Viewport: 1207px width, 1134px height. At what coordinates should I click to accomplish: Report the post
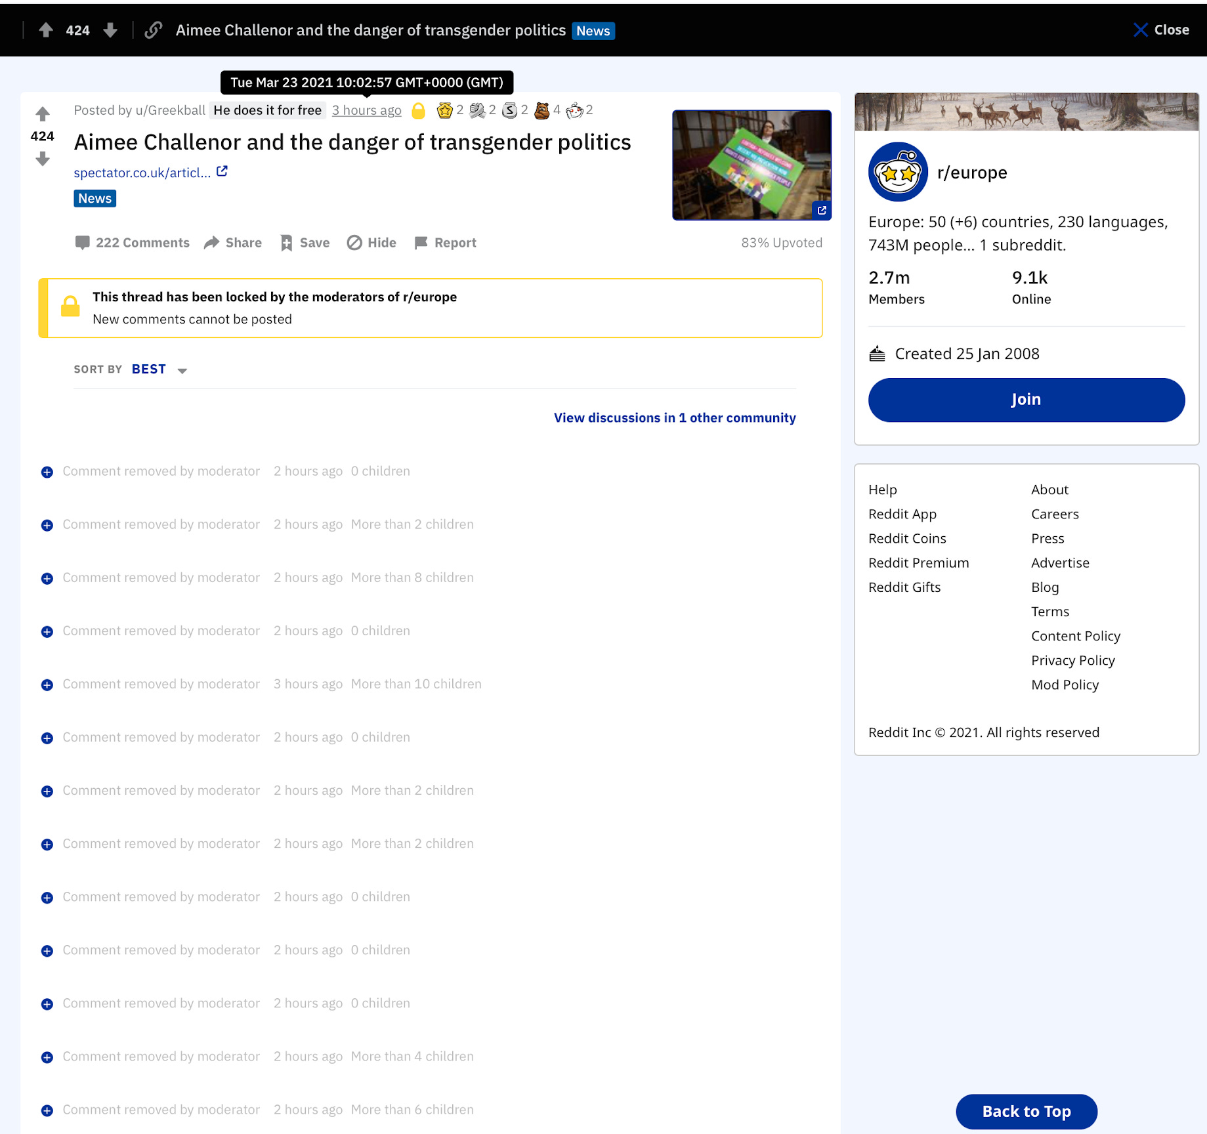pos(445,243)
